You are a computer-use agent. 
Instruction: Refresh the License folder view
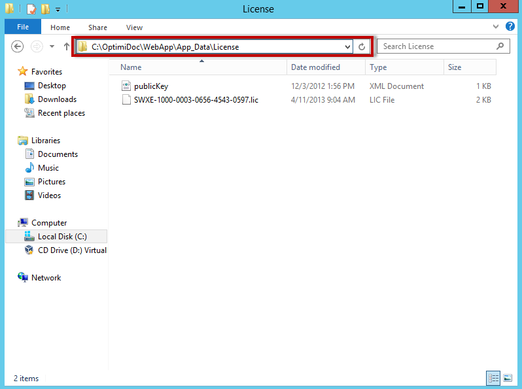(362, 46)
